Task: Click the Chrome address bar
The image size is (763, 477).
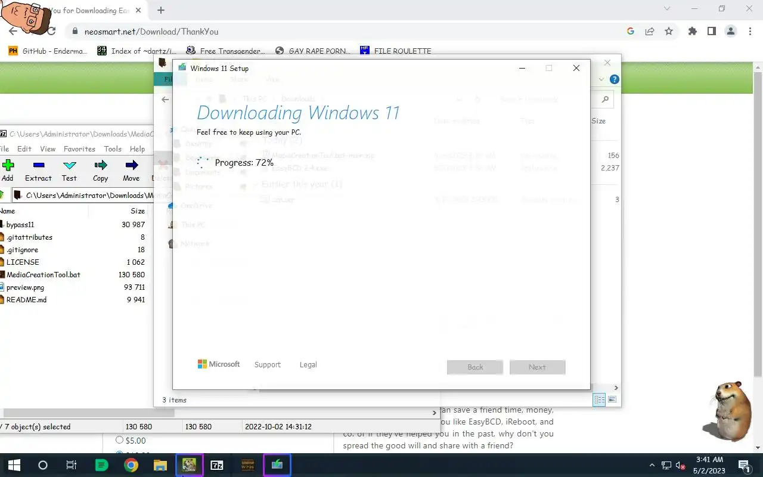Action: [x=346, y=32]
